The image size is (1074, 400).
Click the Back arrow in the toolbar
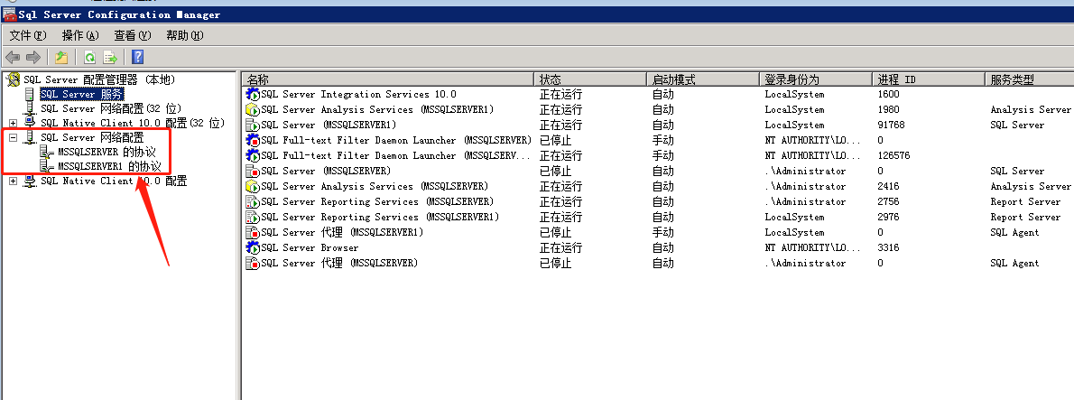coord(13,58)
